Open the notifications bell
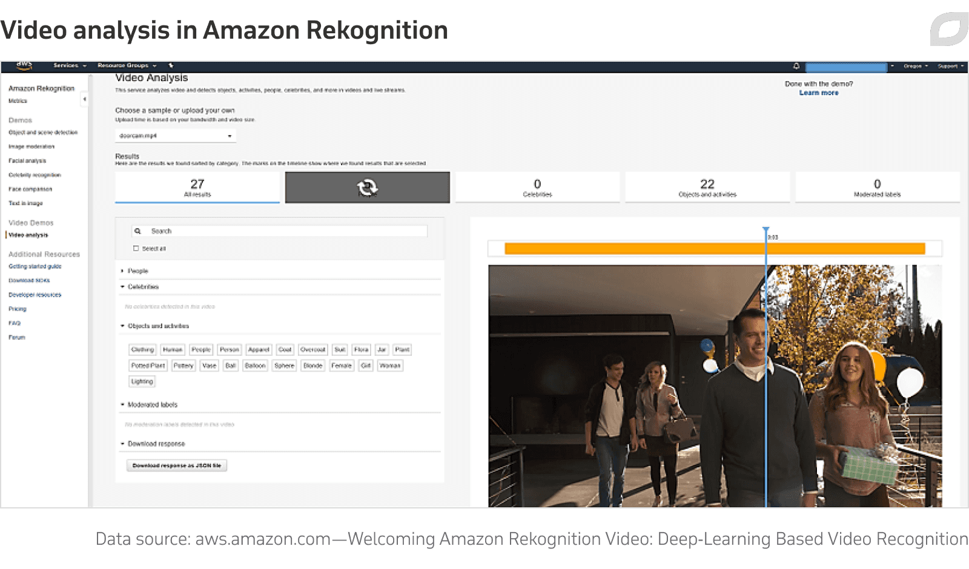The height and width of the screenshot is (569, 969). point(796,66)
